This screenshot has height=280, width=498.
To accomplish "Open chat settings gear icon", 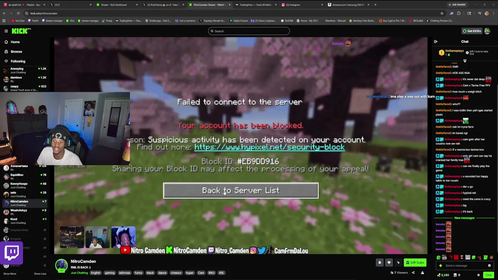I will point(479,275).
